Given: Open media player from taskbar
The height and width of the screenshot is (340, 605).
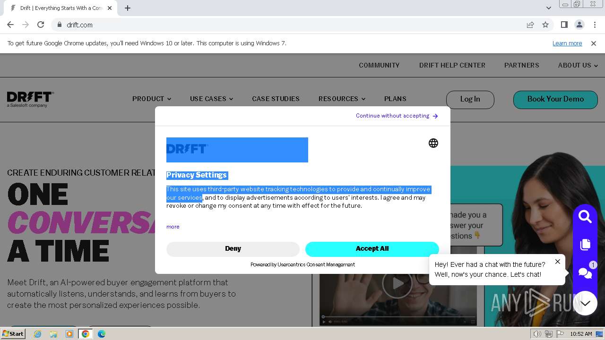Looking at the screenshot, I should pyautogui.click(x=69, y=334).
